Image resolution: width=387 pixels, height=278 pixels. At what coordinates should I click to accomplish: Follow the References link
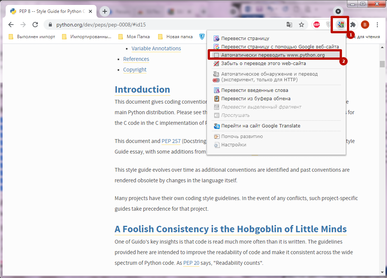136,59
